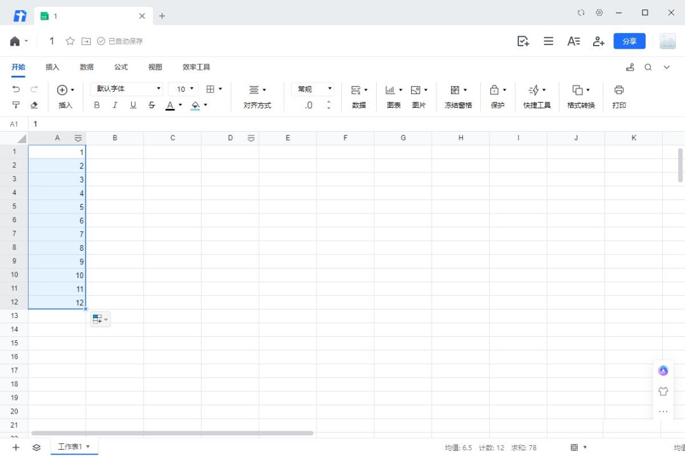The image size is (685, 456).
Task: Add a new worksheet with plus icon
Action: click(16, 447)
